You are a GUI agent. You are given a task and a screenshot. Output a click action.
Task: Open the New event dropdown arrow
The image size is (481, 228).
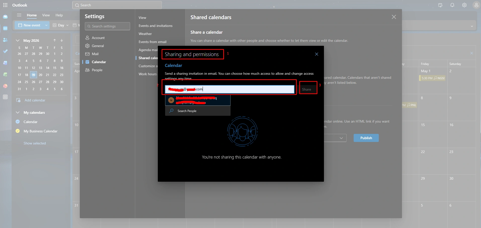point(46,25)
